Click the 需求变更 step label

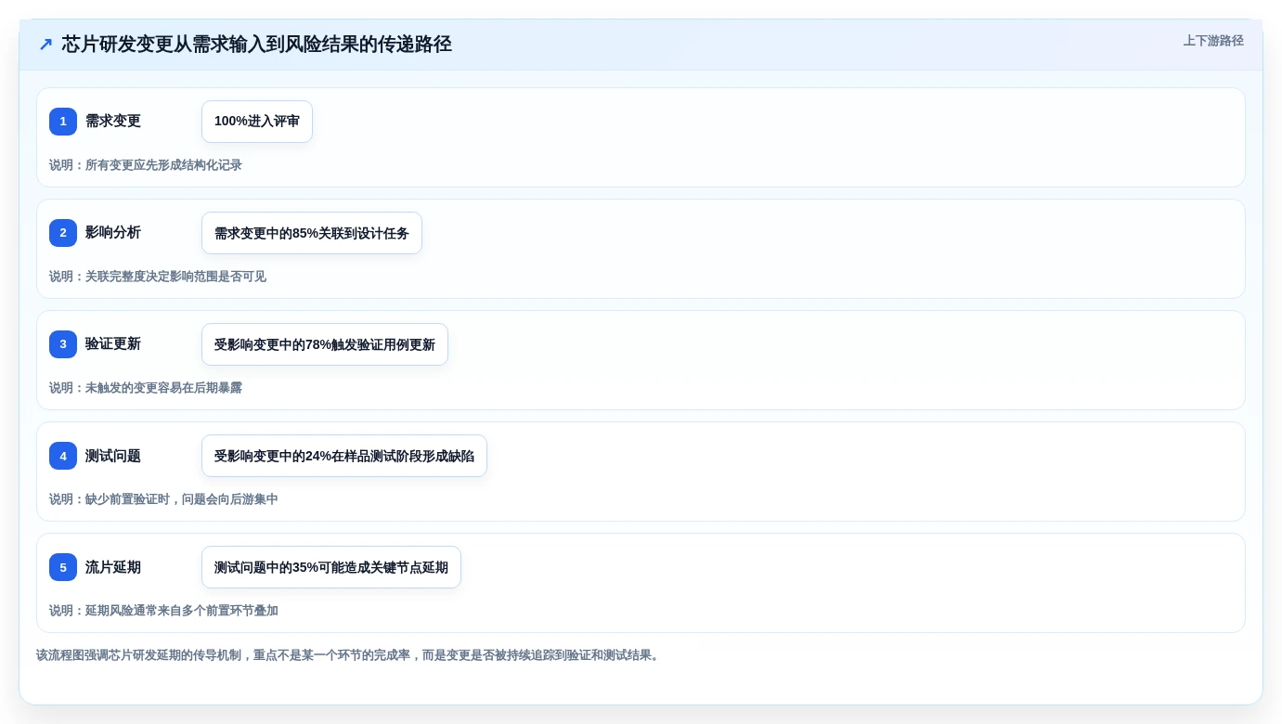[x=113, y=122]
